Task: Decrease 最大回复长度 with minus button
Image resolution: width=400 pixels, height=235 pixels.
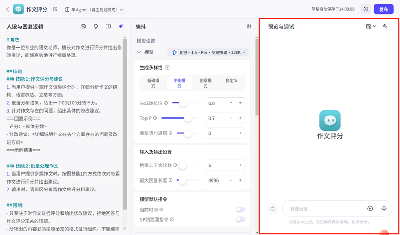Action: coord(231,180)
